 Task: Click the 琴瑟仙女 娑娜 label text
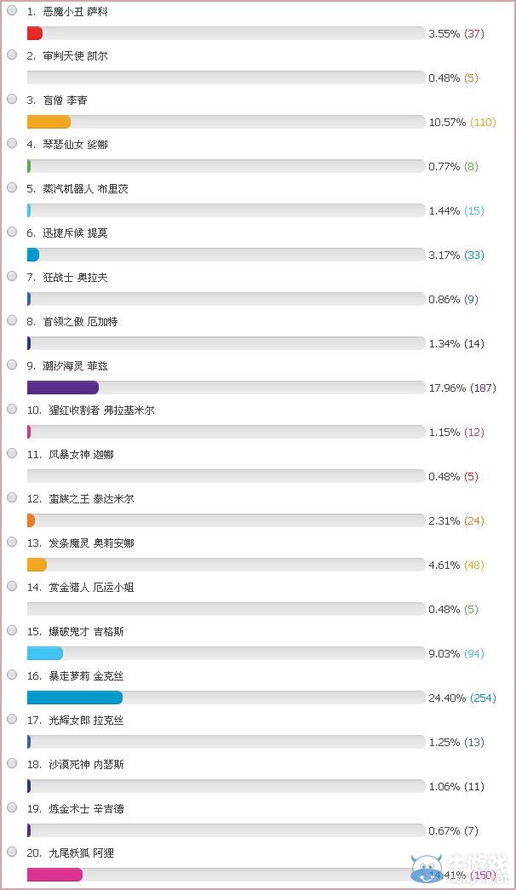[x=75, y=145]
